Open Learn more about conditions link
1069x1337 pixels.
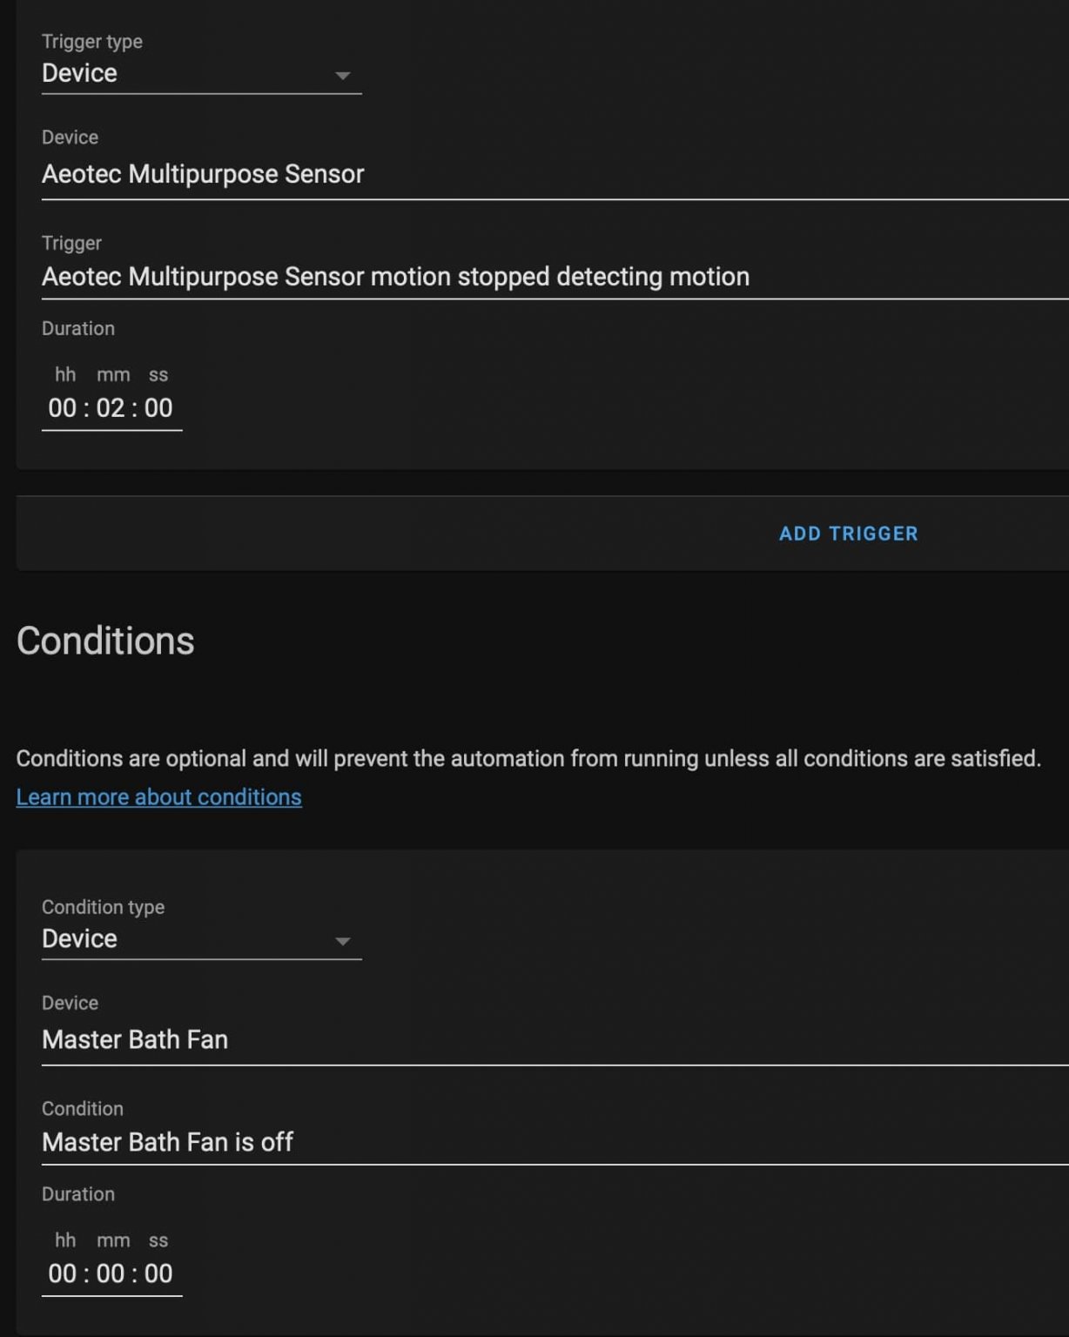point(158,796)
